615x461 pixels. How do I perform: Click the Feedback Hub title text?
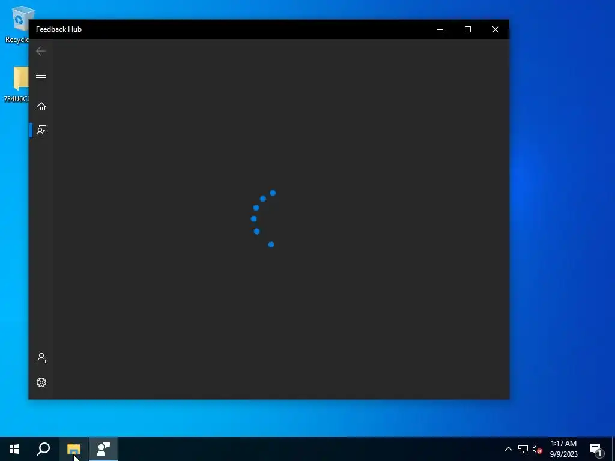tap(59, 29)
